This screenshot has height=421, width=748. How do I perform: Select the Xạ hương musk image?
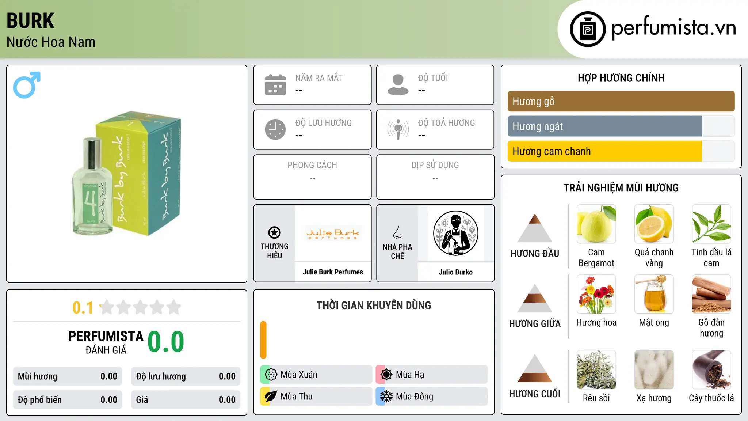(x=654, y=370)
